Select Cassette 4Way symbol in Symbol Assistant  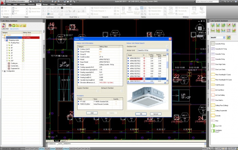click(218, 44)
